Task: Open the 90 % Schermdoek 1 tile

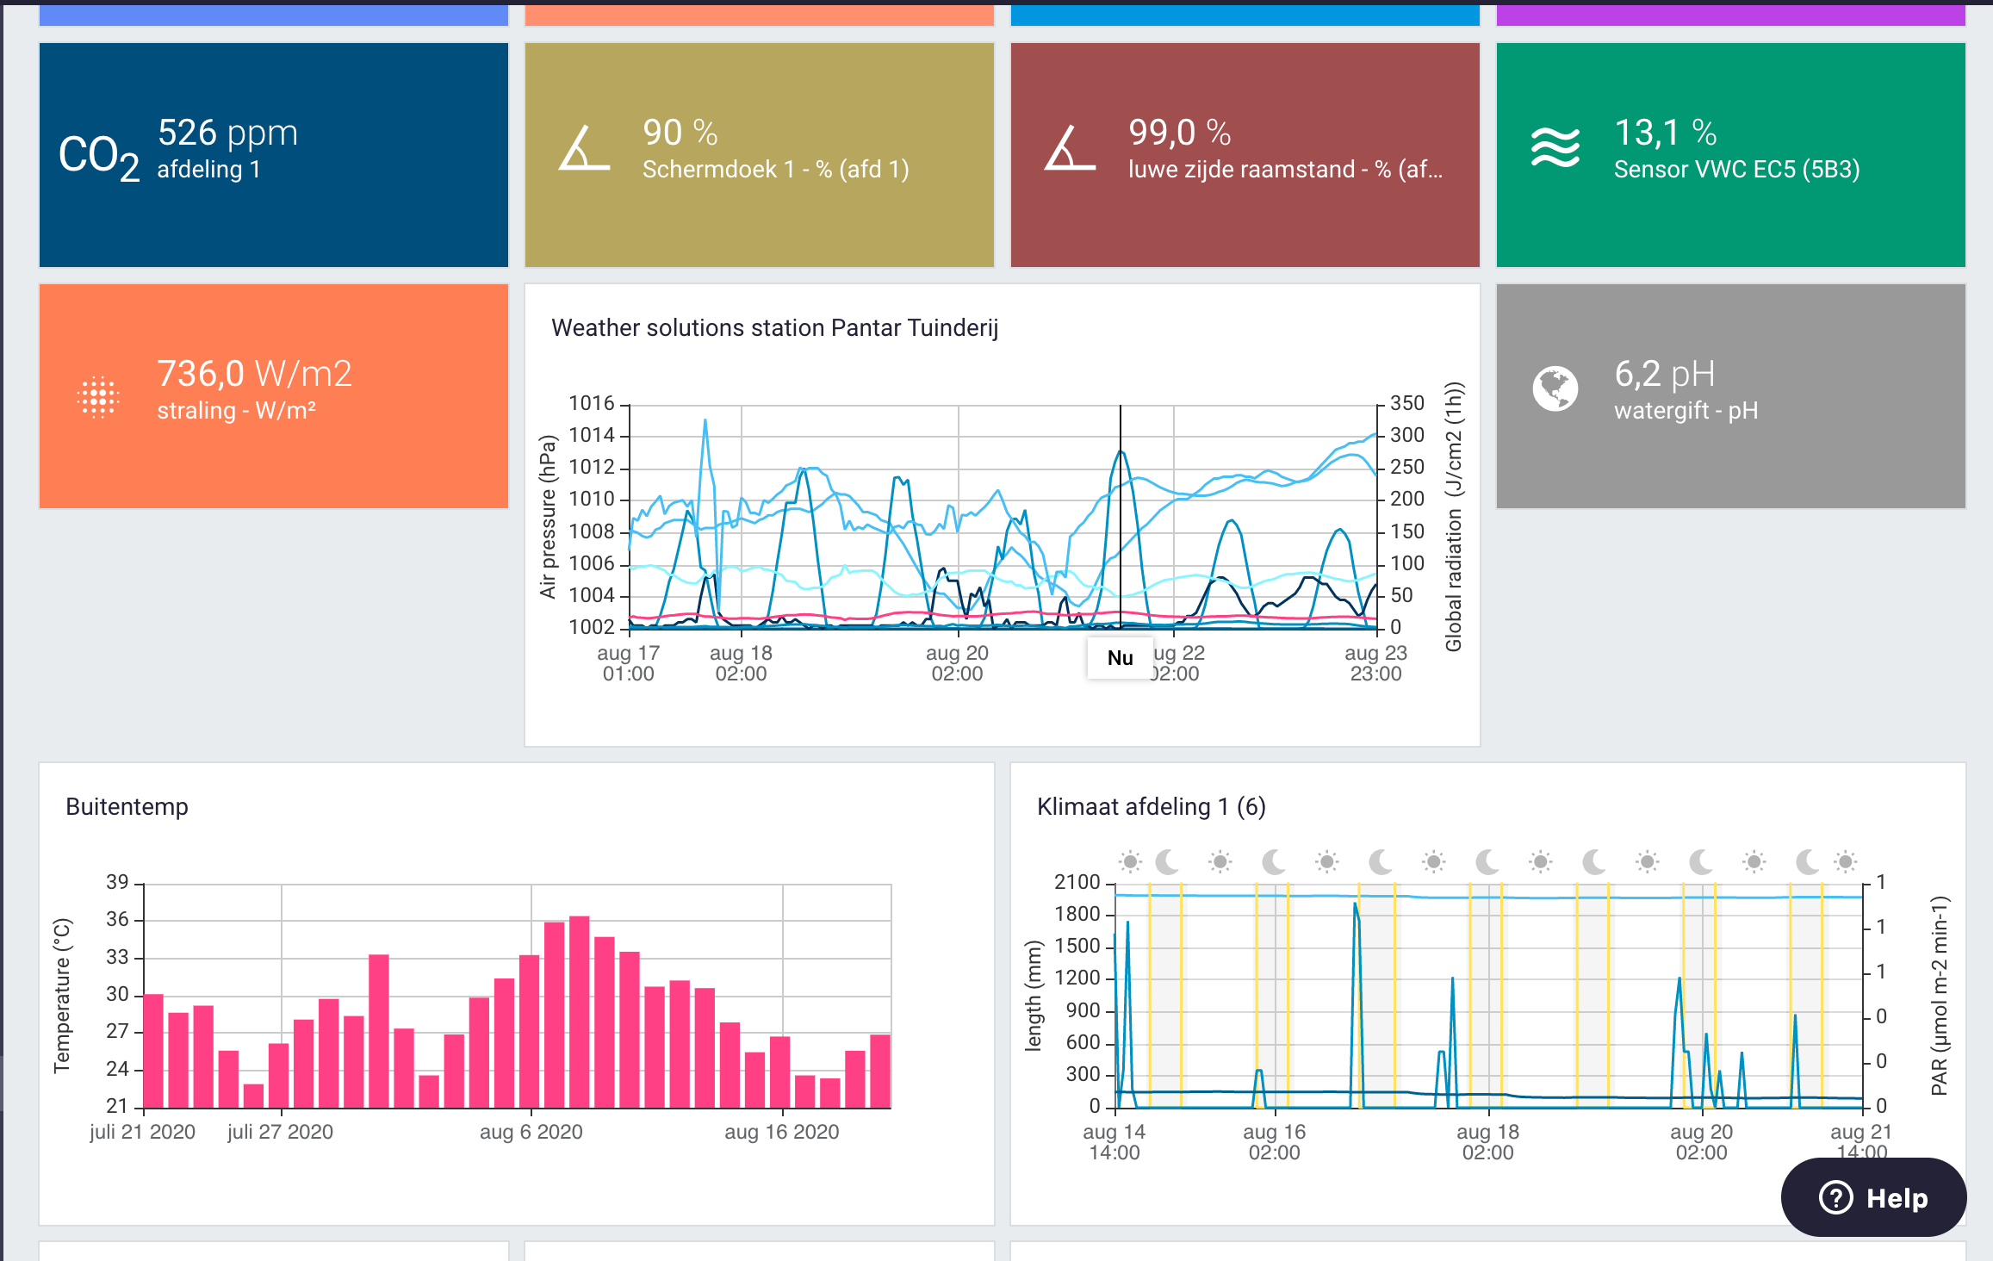Action: (x=760, y=155)
